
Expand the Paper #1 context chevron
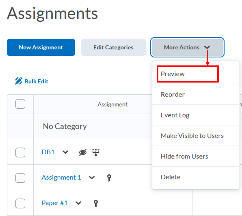(x=78, y=203)
